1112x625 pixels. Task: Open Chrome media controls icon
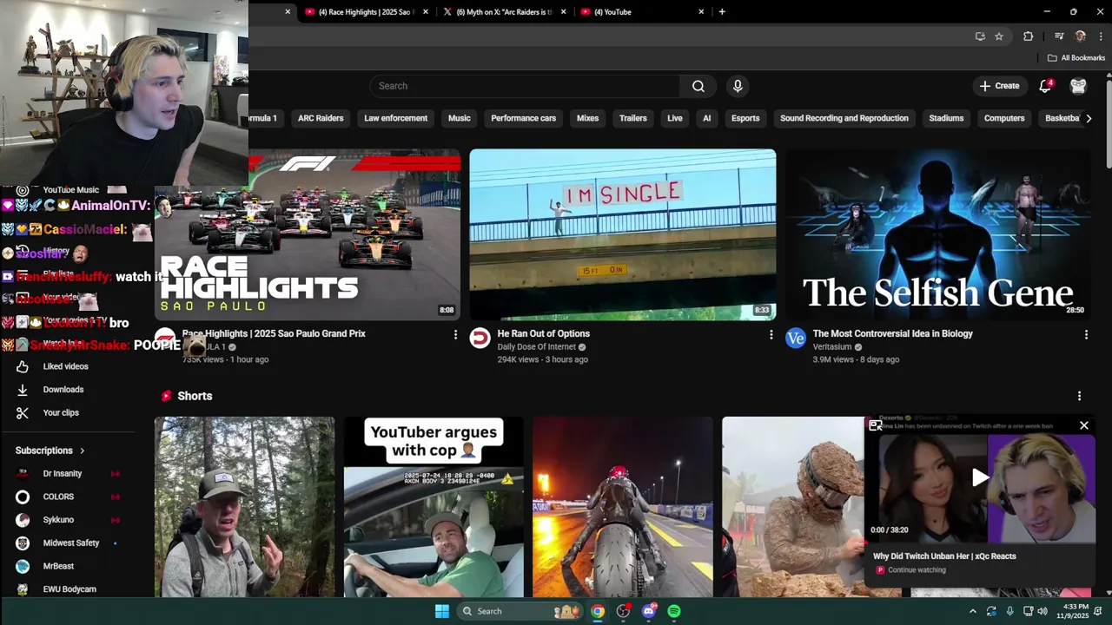pos(1059,36)
